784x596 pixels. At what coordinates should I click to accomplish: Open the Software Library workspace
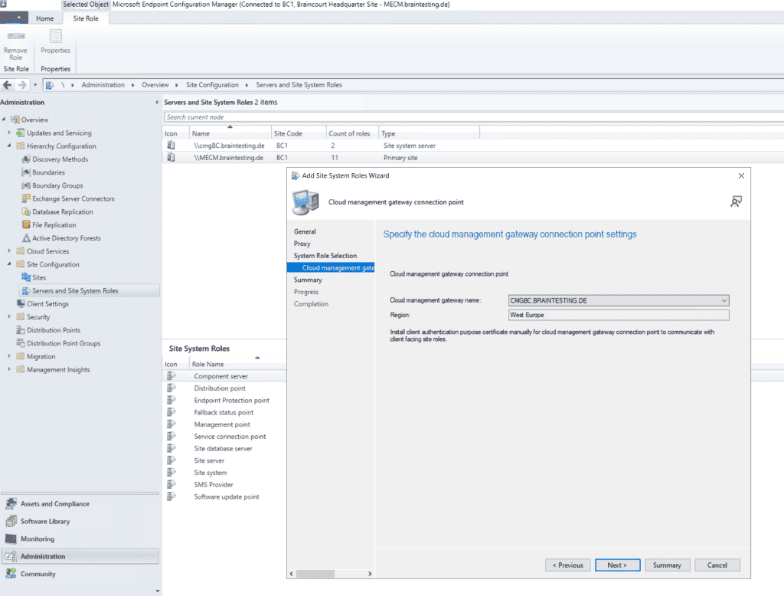tap(45, 521)
